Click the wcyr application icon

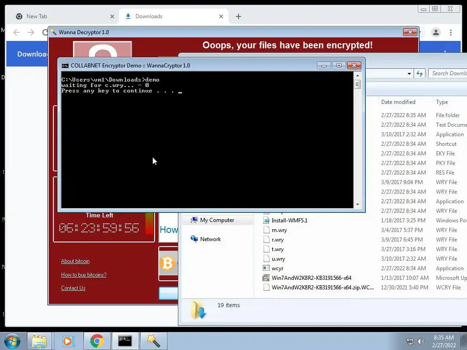(266, 268)
